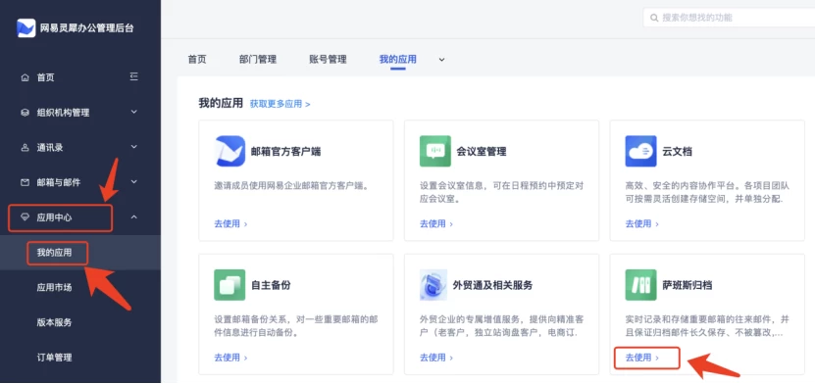Click the 外贸通及相关服务 icon
The image size is (815, 384).
pos(433,285)
